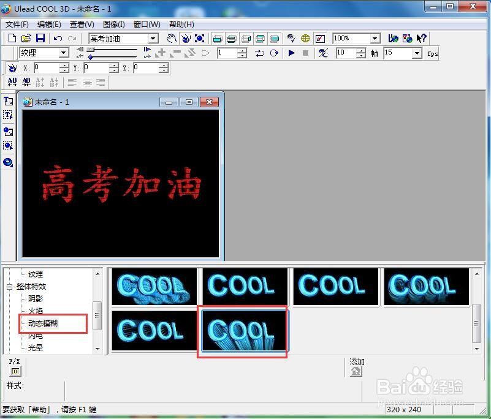This screenshot has width=491, height=419.
Task: Save the project with the floppy icon
Action: pyautogui.click(x=40, y=39)
